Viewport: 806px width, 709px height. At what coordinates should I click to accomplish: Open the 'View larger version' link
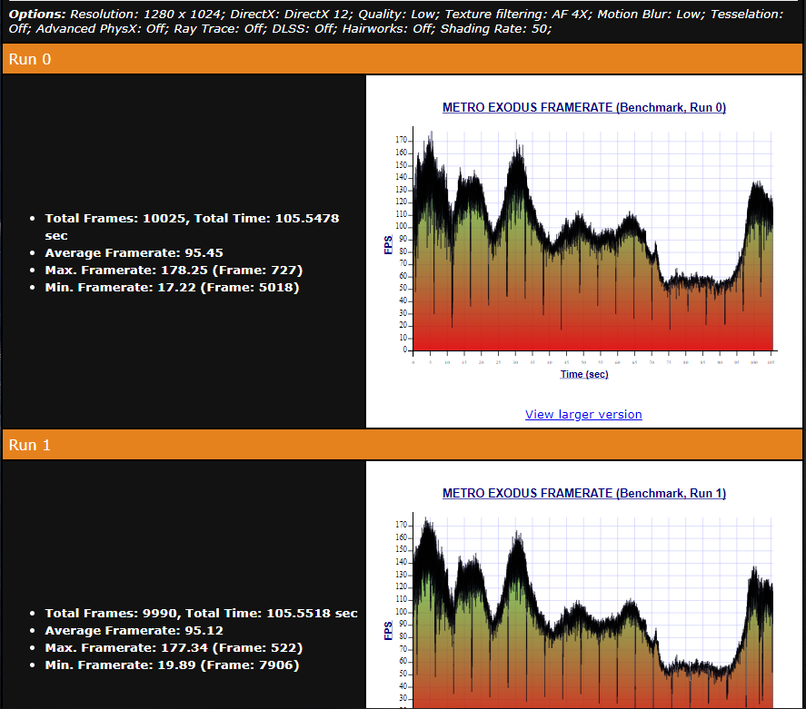tap(583, 414)
